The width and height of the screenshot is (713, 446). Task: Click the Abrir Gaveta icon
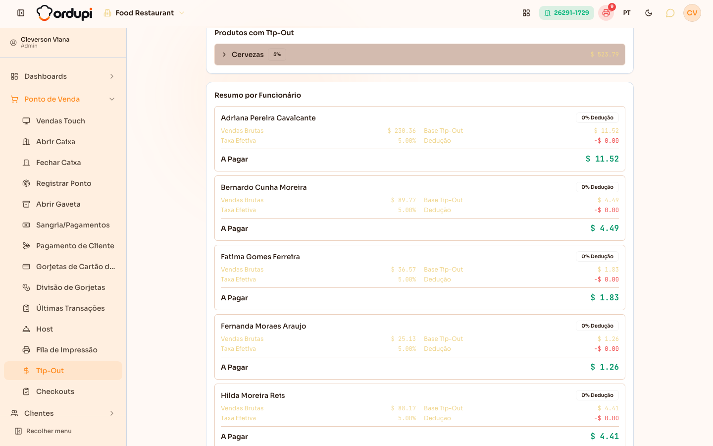tap(26, 204)
